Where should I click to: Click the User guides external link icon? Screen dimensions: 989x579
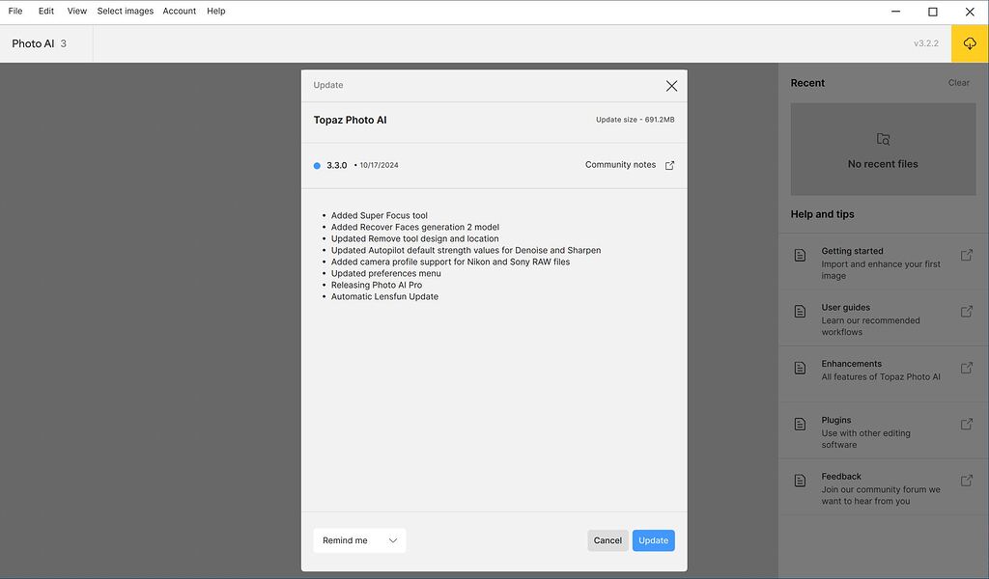tap(966, 310)
